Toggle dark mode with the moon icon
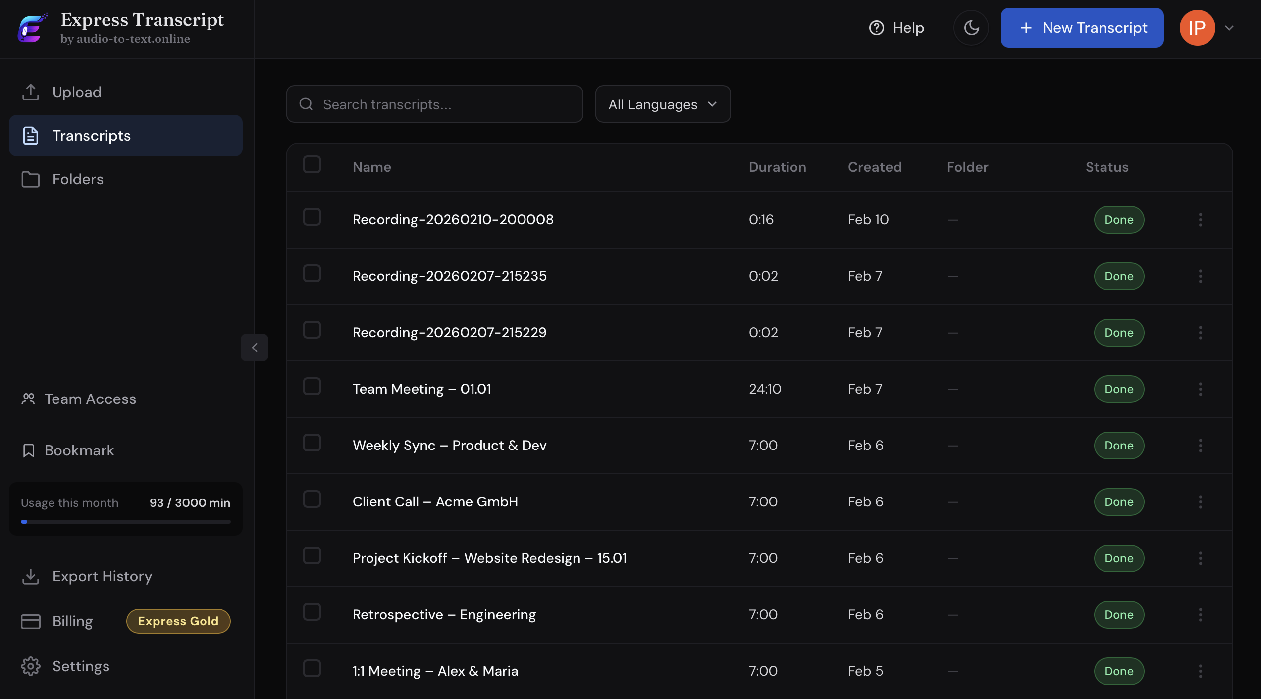Image resolution: width=1261 pixels, height=699 pixels. (x=971, y=28)
